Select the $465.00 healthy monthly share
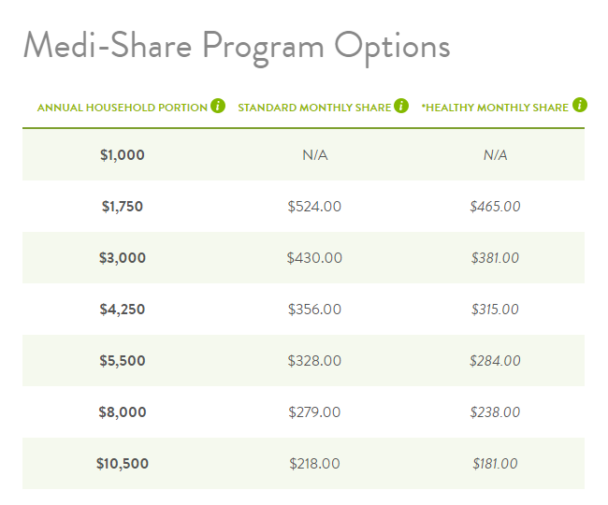The image size is (608, 505). tap(495, 206)
